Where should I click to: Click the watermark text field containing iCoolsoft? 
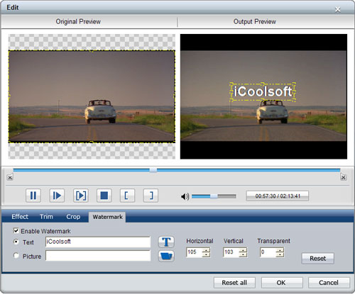(x=98, y=242)
